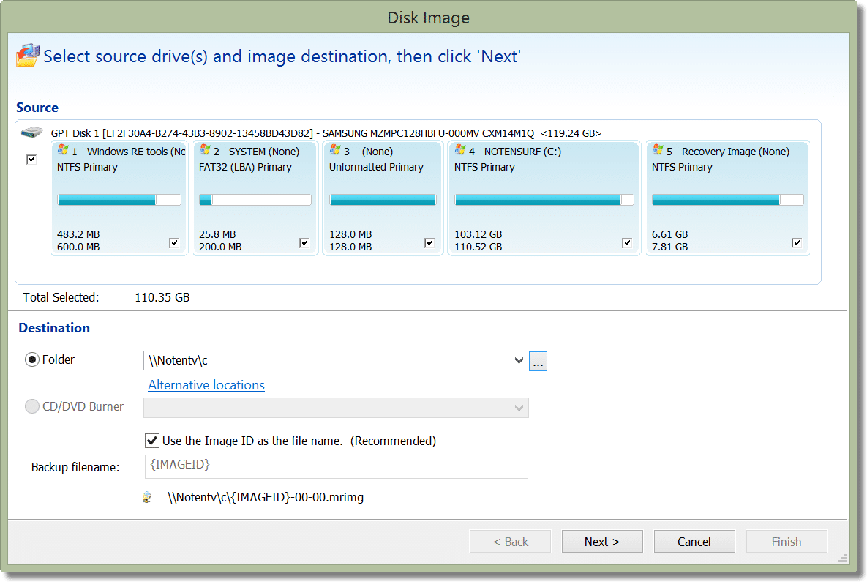Disable 'Use the Image ID as file name'
This screenshot has width=867, height=582.
click(152, 441)
